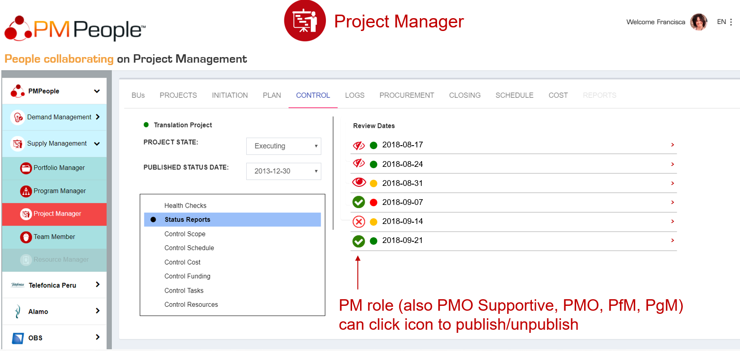The height and width of the screenshot is (351, 740).
Task: Open the Published Status Date dropdown
Action: (x=283, y=171)
